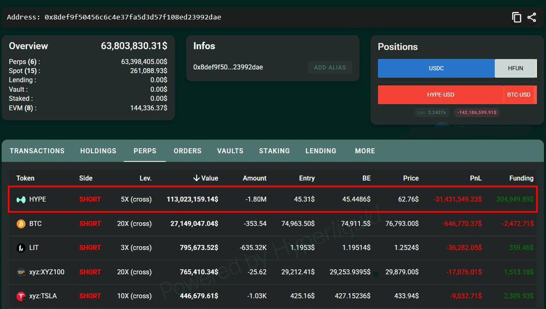Go to the VAULTS tab
The image size is (546, 309).
click(230, 151)
